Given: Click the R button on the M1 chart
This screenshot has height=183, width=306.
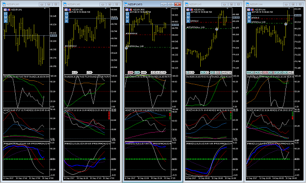Looking at the screenshot, I should tap(5, 21).
